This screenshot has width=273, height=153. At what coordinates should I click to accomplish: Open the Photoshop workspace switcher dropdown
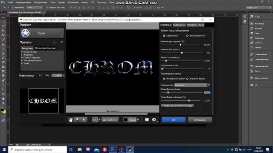pos(259,8)
